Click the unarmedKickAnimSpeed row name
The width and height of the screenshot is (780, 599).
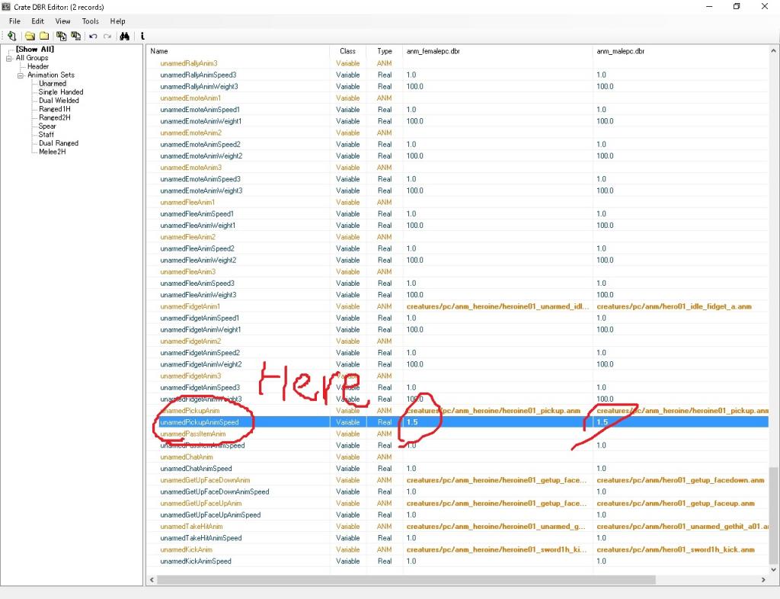pos(196,562)
